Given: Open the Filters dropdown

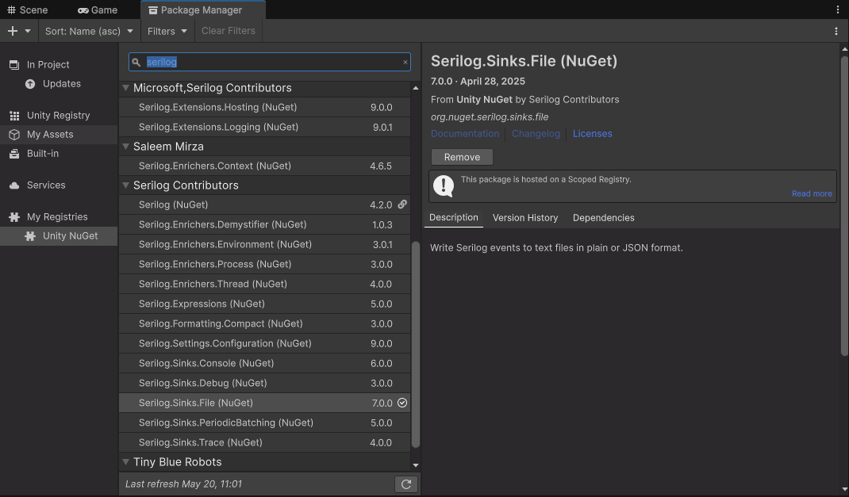Looking at the screenshot, I should 167,31.
